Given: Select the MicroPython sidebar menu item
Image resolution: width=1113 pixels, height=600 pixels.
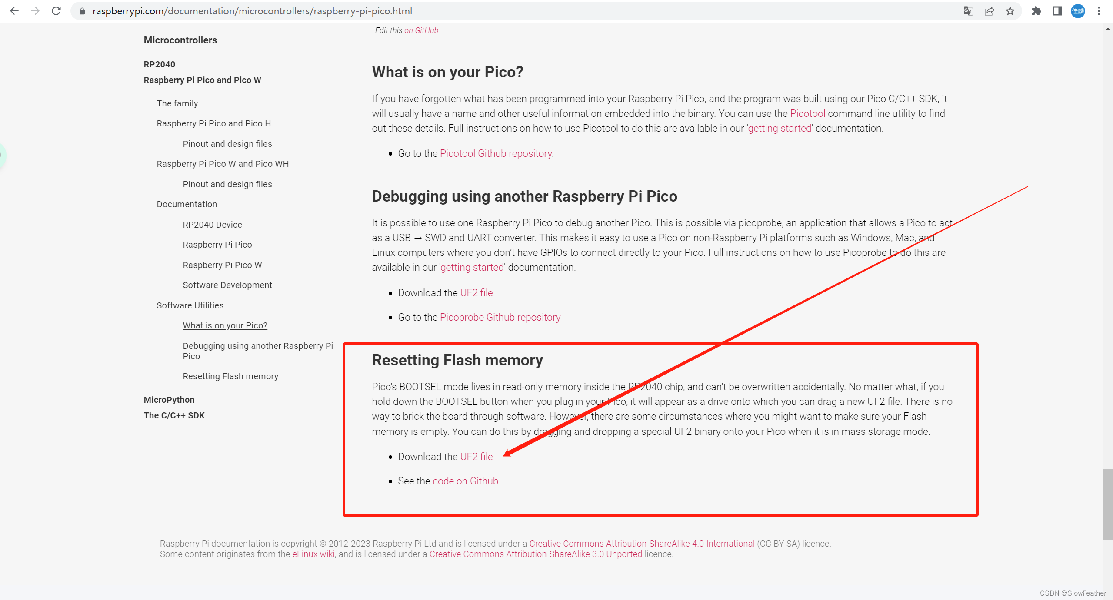Looking at the screenshot, I should (169, 399).
